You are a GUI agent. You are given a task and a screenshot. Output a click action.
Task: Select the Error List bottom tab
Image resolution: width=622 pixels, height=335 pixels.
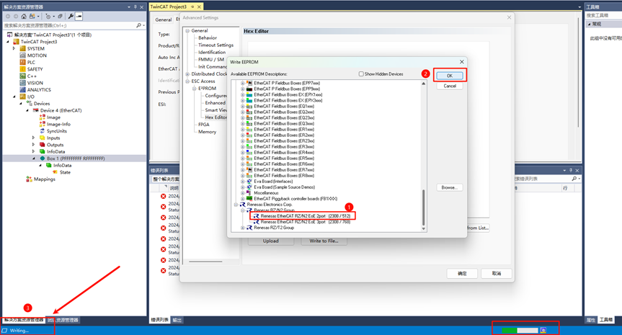(159, 320)
